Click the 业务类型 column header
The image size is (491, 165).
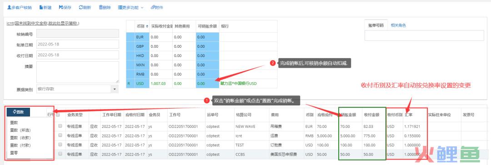(x=77, y=115)
